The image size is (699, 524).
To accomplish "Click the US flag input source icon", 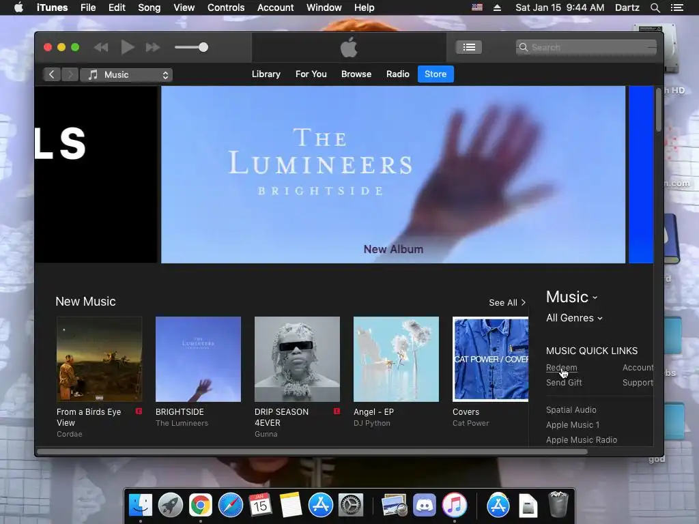I will 477,8.
